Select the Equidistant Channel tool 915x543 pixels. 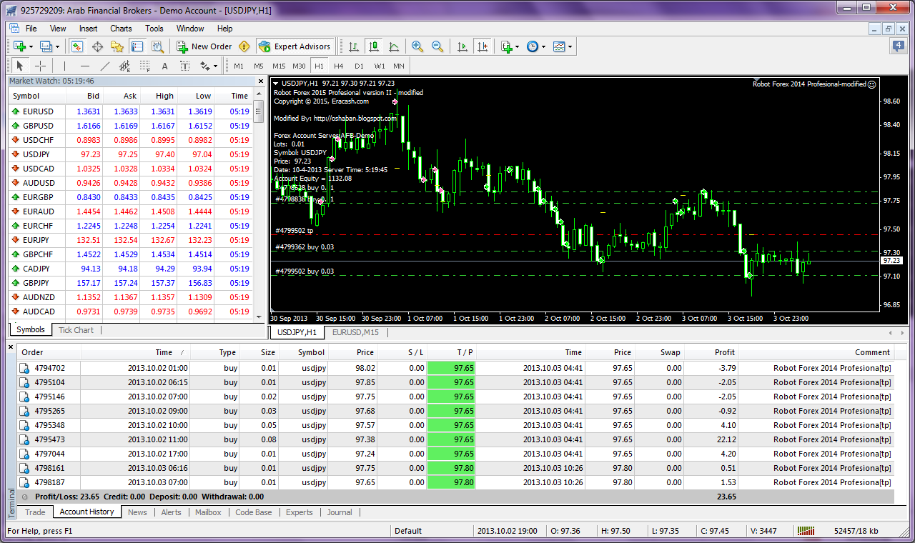pyautogui.click(x=125, y=66)
